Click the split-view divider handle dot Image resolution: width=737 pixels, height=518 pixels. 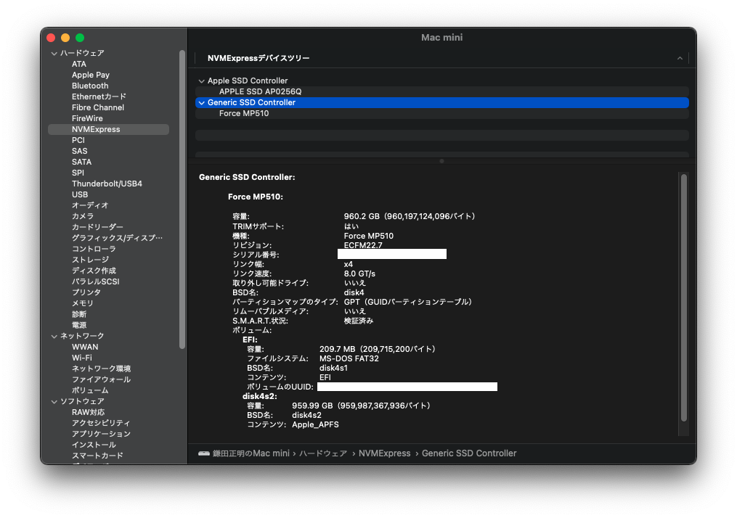point(441,161)
